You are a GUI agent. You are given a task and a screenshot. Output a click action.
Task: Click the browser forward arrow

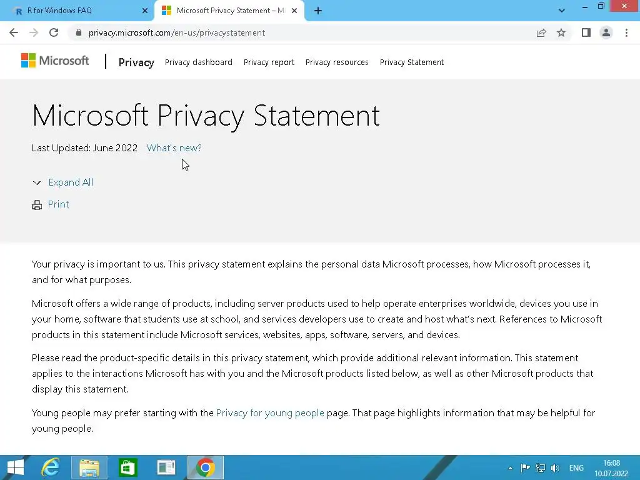[x=34, y=32]
